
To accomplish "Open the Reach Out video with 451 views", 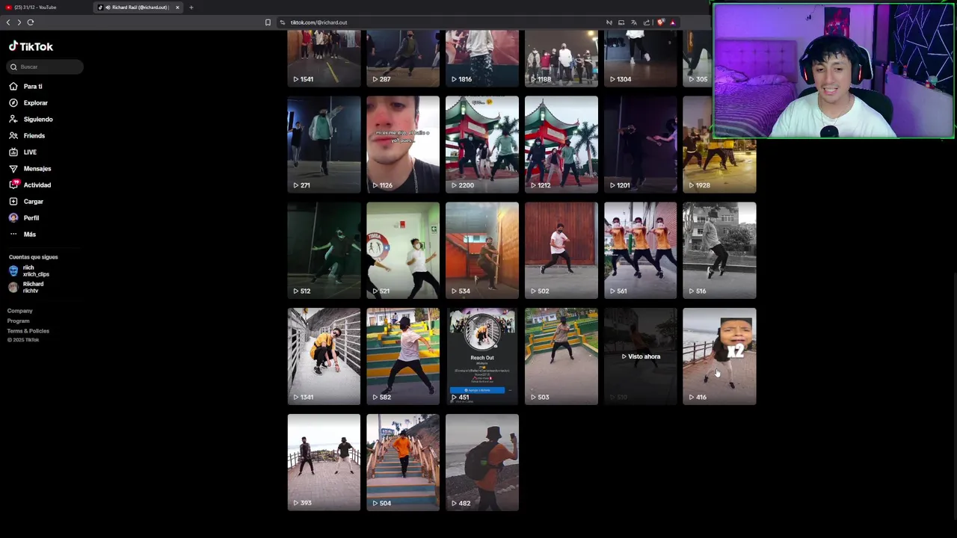I will (x=482, y=356).
